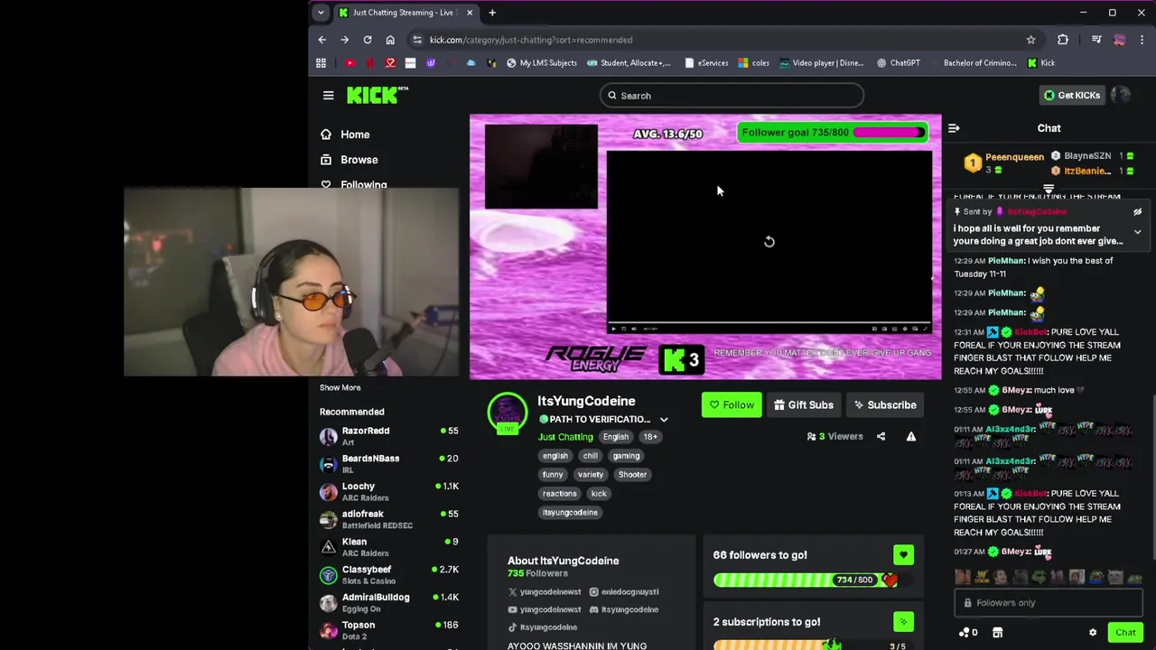Bookmark this page with star icon
Image resolution: width=1156 pixels, height=650 pixels.
pyautogui.click(x=1030, y=40)
